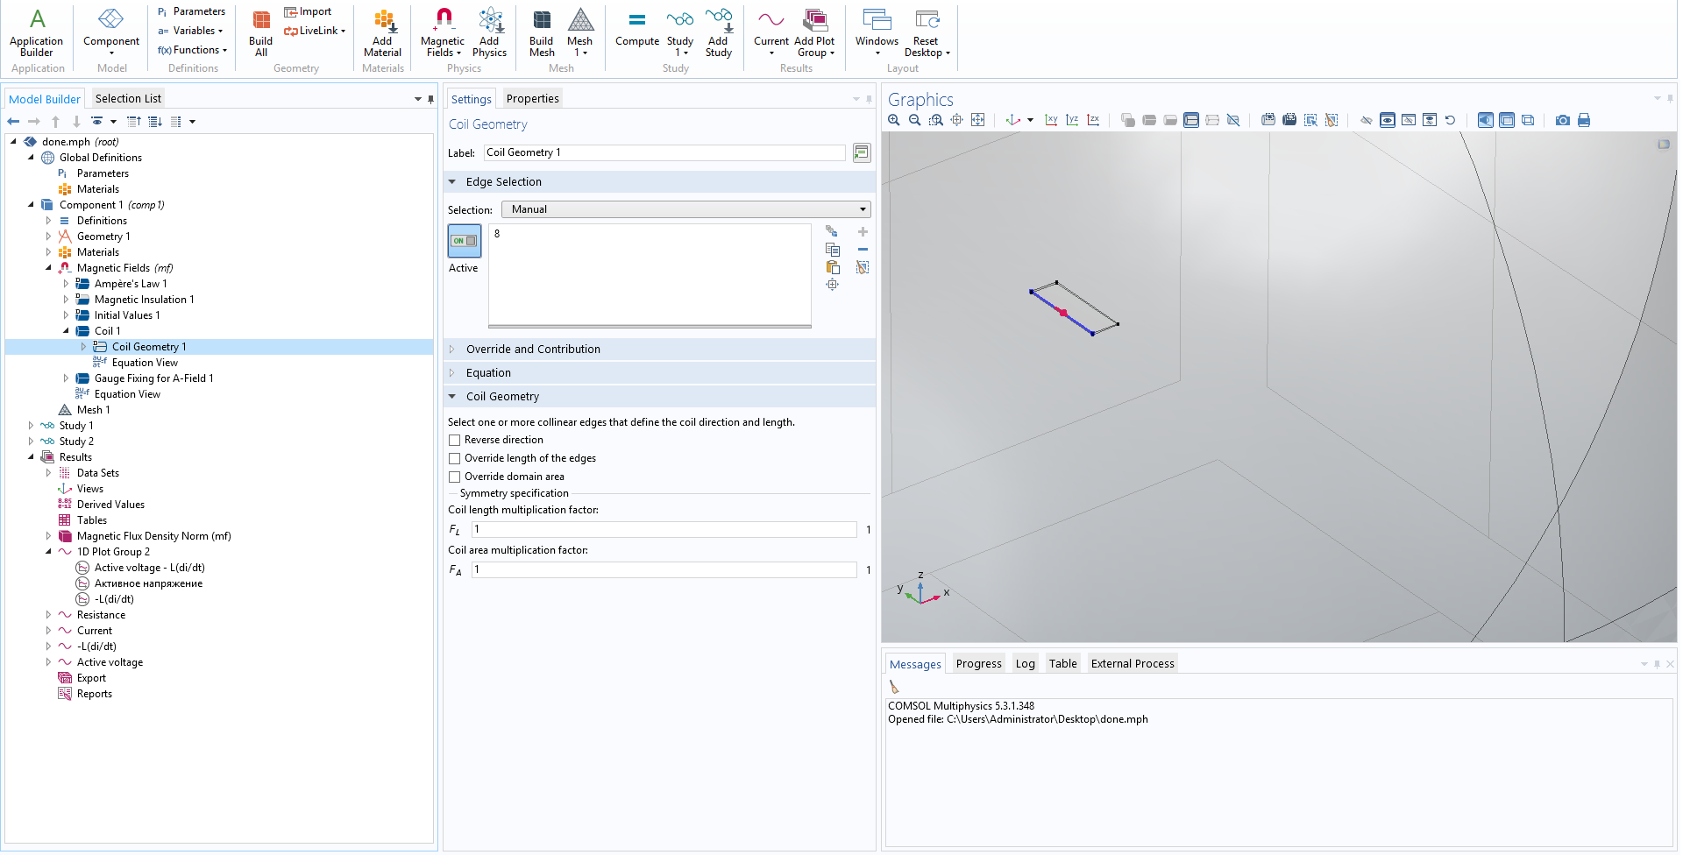Click the zoom in graphics icon
Viewport: 1683px width, 855px height.
tap(894, 120)
